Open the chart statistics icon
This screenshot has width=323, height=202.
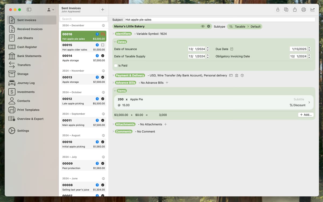coord(313,10)
